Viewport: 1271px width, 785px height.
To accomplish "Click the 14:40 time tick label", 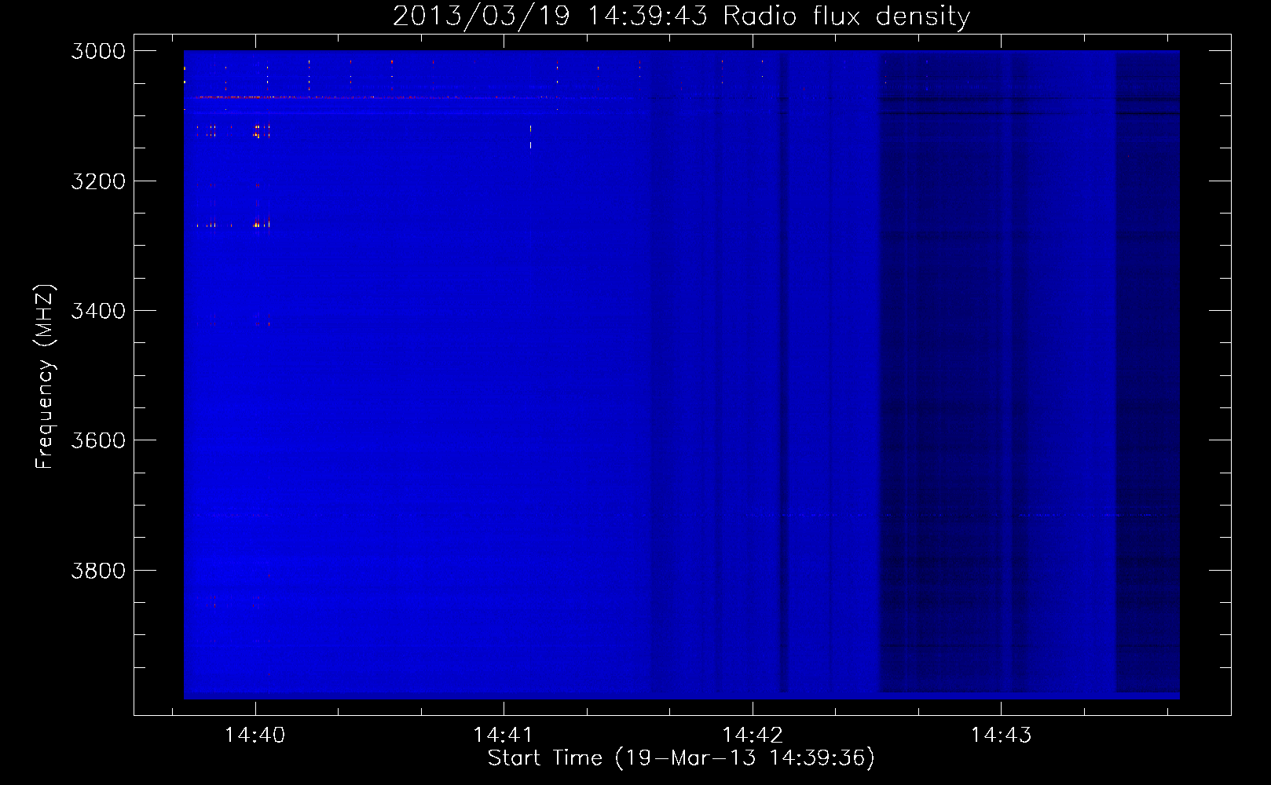I will click(x=255, y=736).
